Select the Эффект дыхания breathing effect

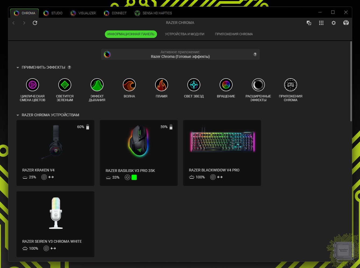(x=97, y=85)
